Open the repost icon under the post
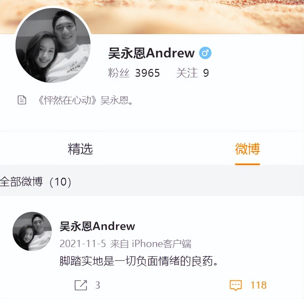304x299 pixels. 81,285
